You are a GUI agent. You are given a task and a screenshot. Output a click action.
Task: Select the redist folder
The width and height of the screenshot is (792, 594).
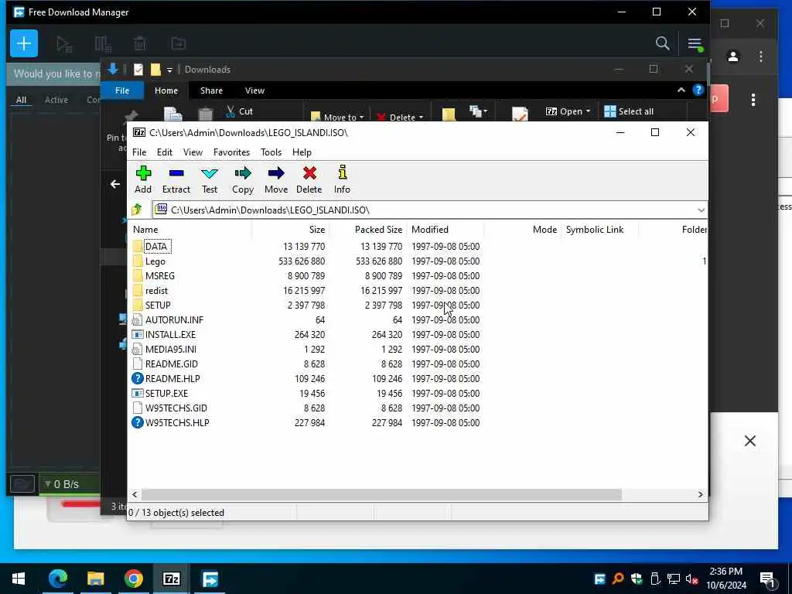click(x=156, y=291)
